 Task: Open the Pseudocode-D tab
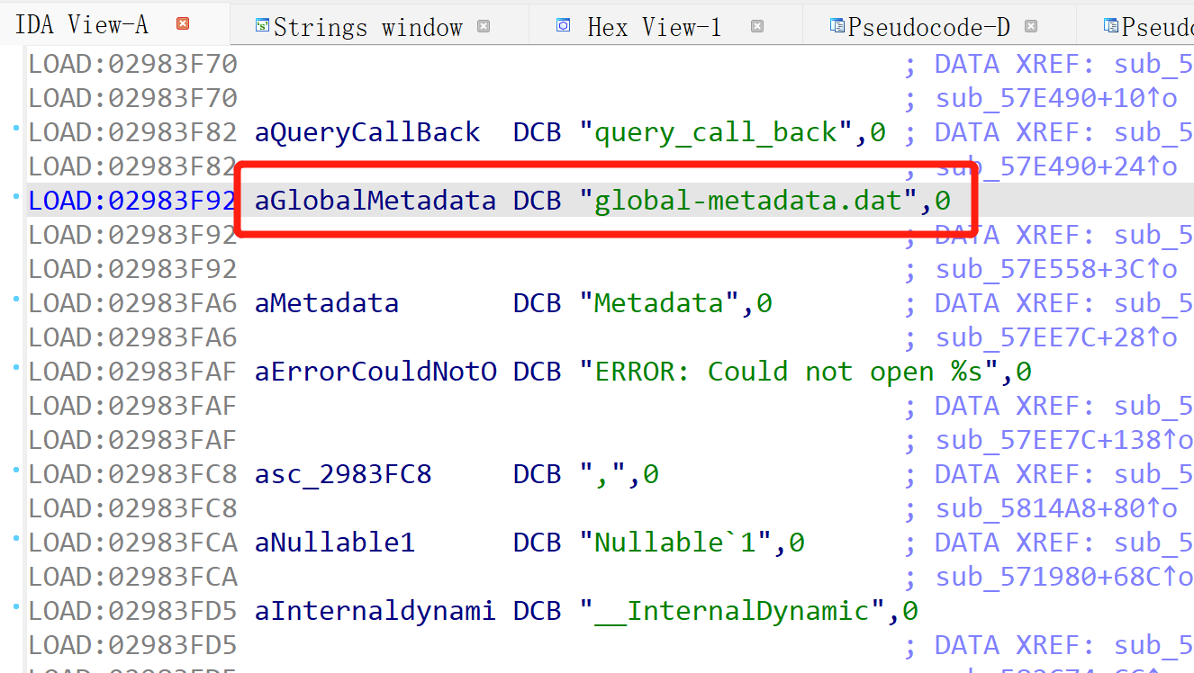click(x=928, y=27)
